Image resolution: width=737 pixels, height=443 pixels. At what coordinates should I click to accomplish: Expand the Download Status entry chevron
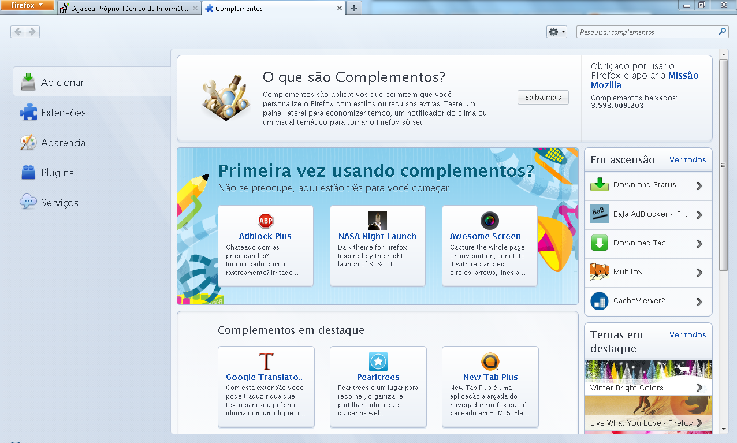[x=699, y=185]
